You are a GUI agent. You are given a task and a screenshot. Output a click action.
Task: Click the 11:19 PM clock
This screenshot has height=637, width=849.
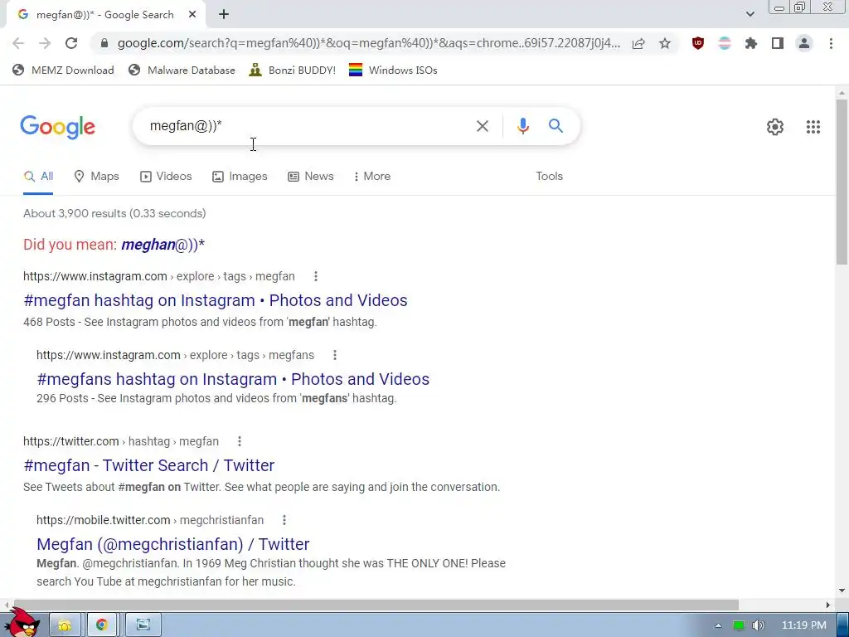804,625
